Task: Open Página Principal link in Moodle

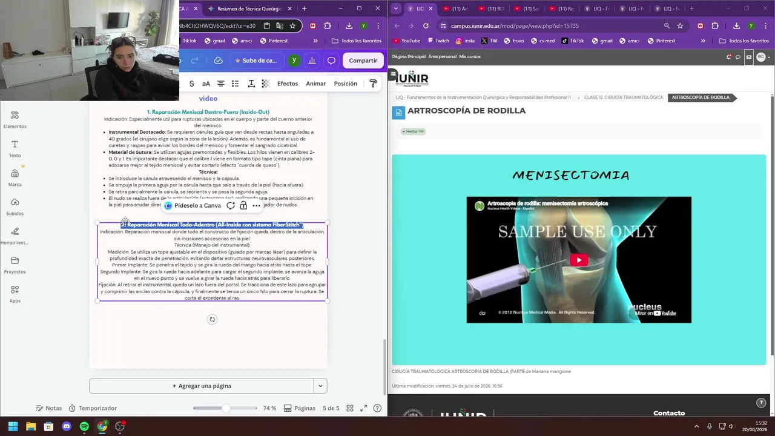Action: pyautogui.click(x=409, y=57)
